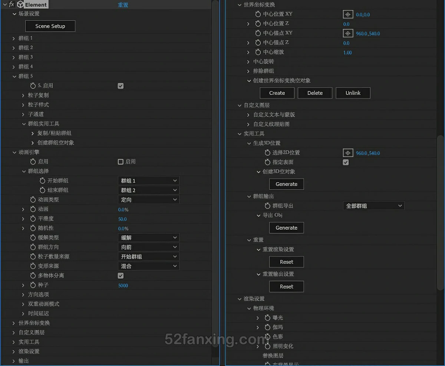This screenshot has height=366, width=445.
Task: Toggle stopwatch for 5. 启用
Action: point(33,86)
